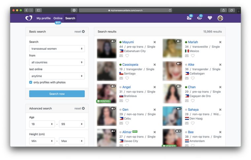Message Gen using envelope icon

point(121,123)
